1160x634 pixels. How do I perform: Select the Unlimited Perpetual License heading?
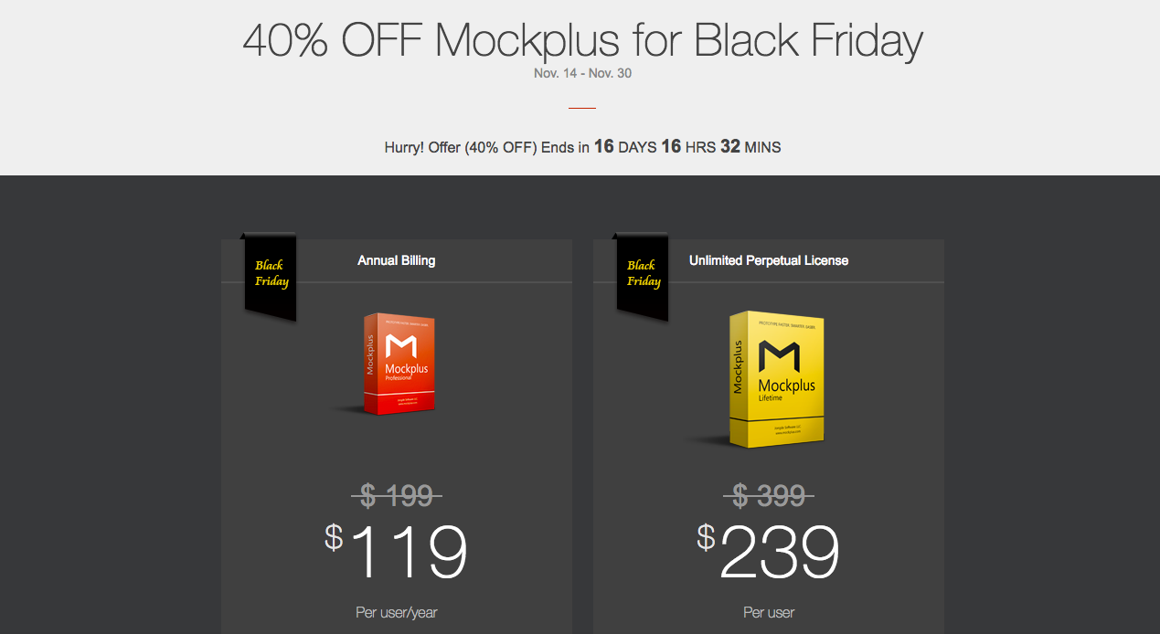(769, 260)
